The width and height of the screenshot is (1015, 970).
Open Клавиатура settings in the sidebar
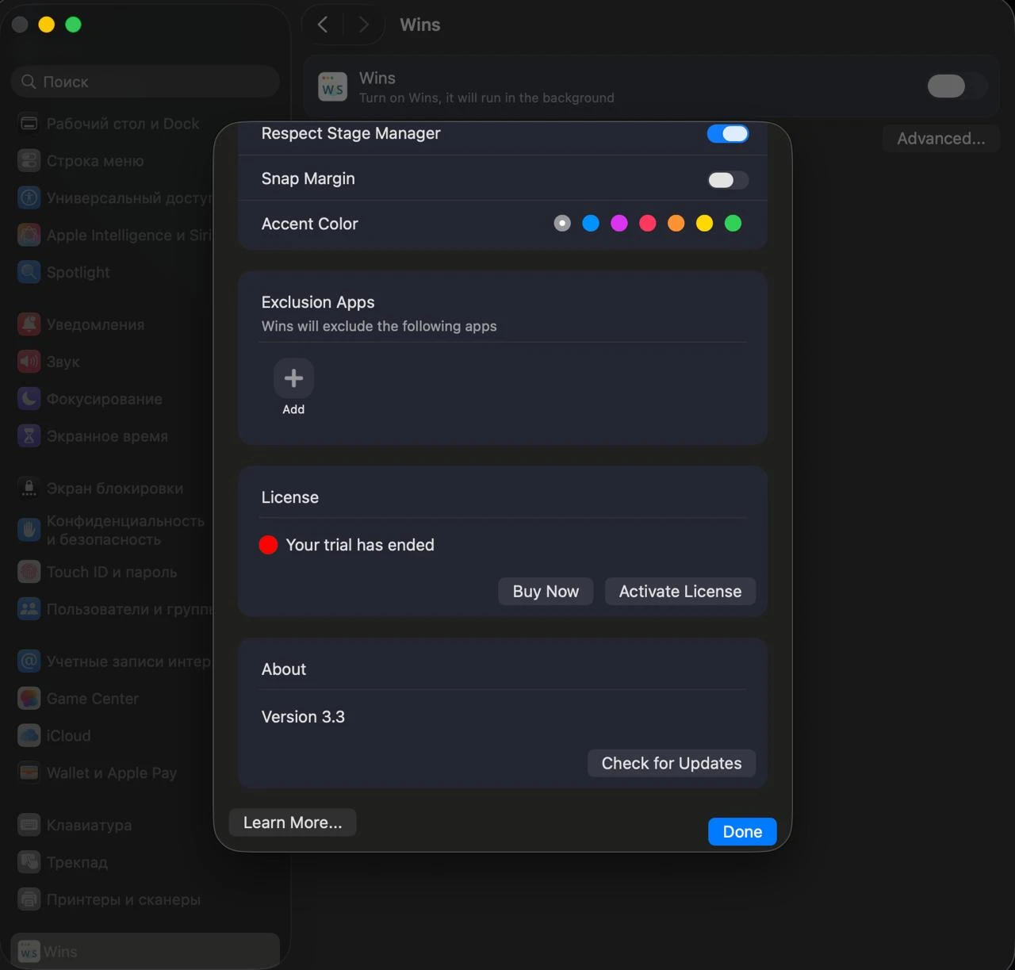coord(90,826)
